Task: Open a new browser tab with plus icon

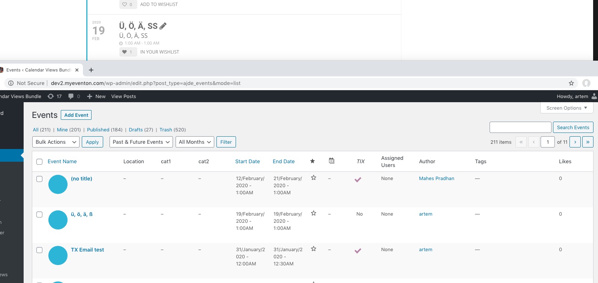Action: coord(91,70)
